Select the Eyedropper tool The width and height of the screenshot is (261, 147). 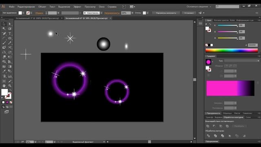(x=4, y=71)
